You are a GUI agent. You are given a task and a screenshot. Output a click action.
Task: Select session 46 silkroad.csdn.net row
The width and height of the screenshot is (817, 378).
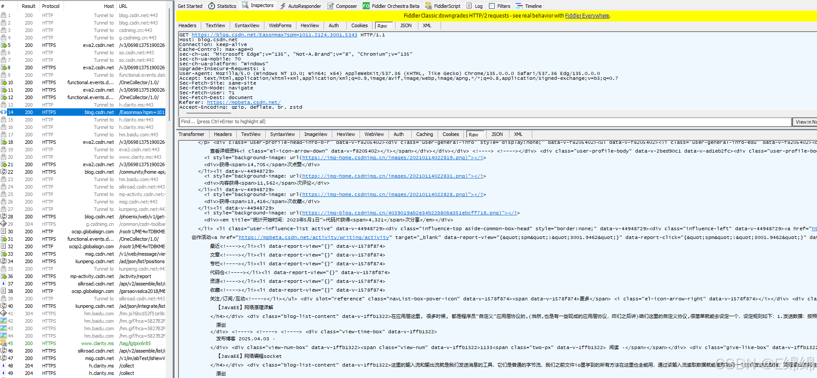[83, 351]
